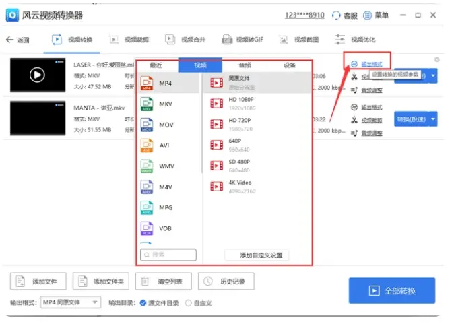454x330 pixels.
Task: Click the 风云视频转换器 app logo icon
Action: [12, 15]
